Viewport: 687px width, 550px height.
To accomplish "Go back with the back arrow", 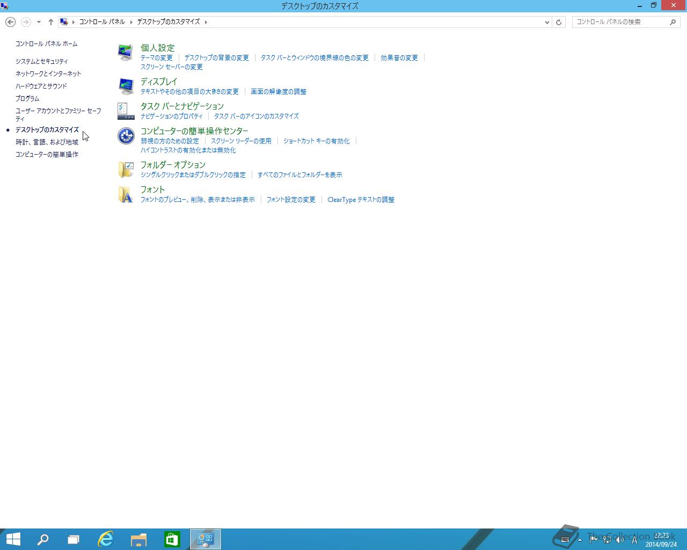I will click(x=10, y=22).
